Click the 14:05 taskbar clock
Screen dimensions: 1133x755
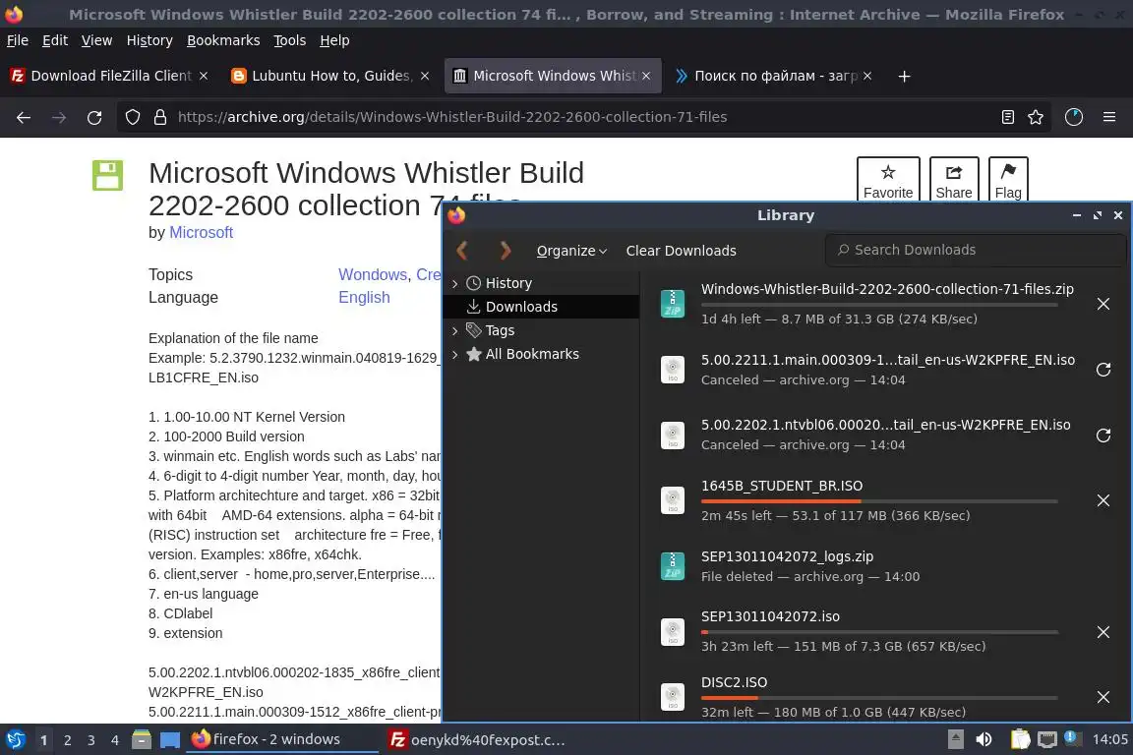pyautogui.click(x=1109, y=740)
